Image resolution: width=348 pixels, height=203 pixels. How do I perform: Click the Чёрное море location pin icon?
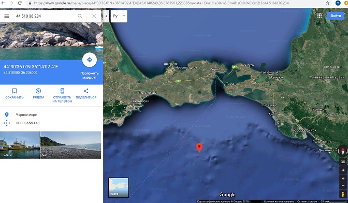coord(7,114)
